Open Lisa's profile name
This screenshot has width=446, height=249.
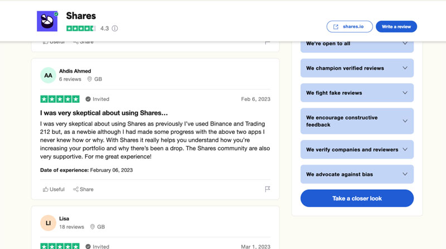[x=64, y=218]
